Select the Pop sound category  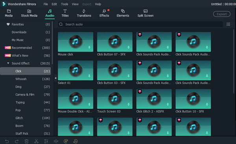26,110
